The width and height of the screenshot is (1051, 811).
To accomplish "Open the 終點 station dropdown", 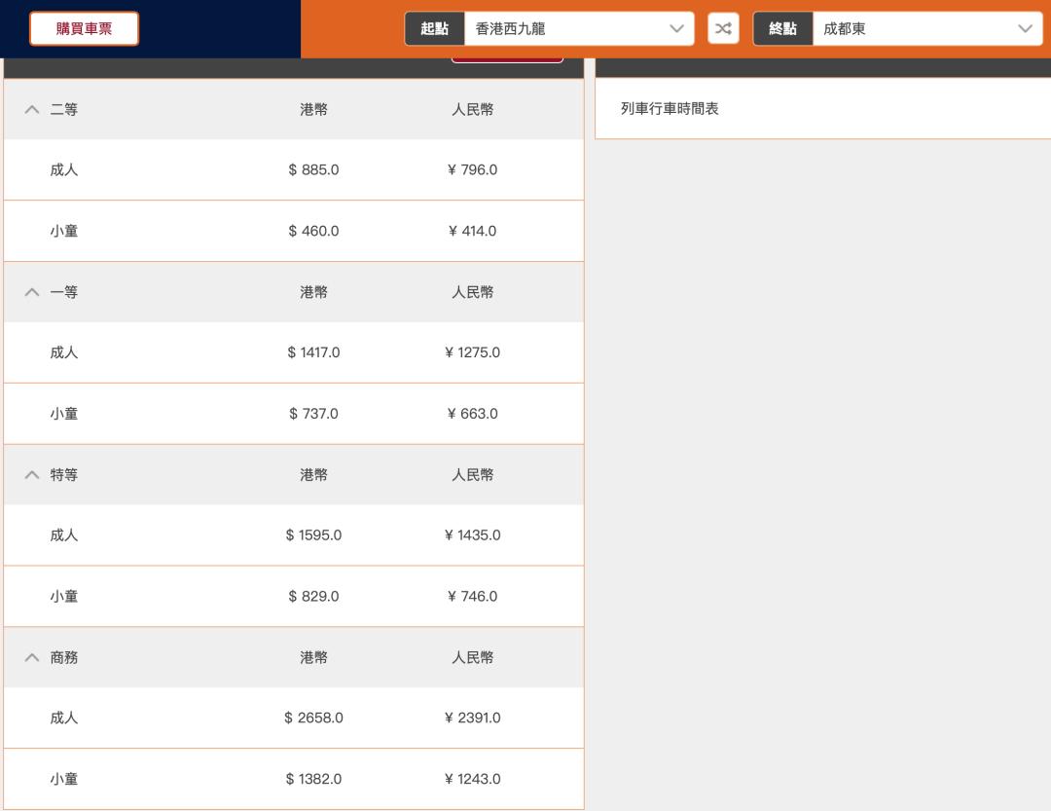I will [926, 29].
